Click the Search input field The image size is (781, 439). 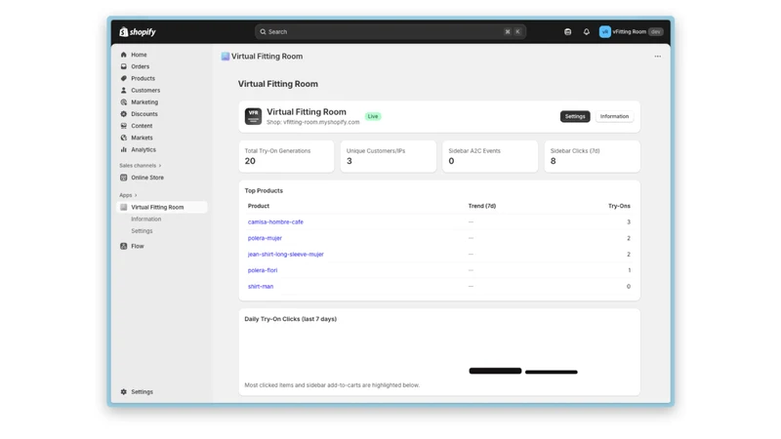[390, 32]
